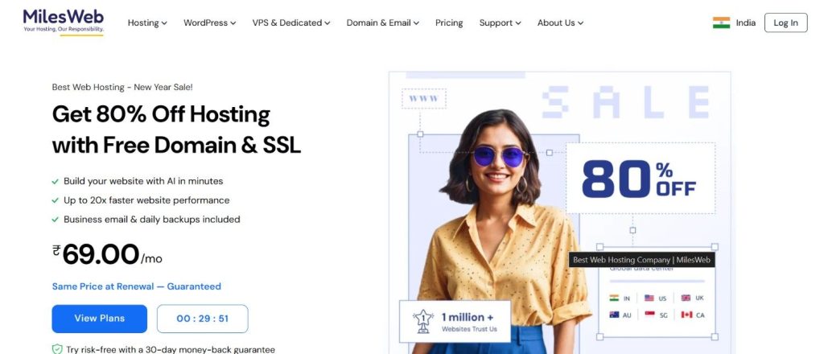Open the Domain & Email menu
Image resolution: width=824 pixels, height=354 pixels.
382,23
